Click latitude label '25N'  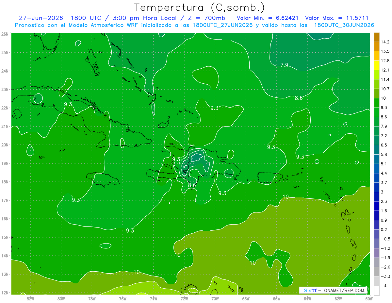5,52
